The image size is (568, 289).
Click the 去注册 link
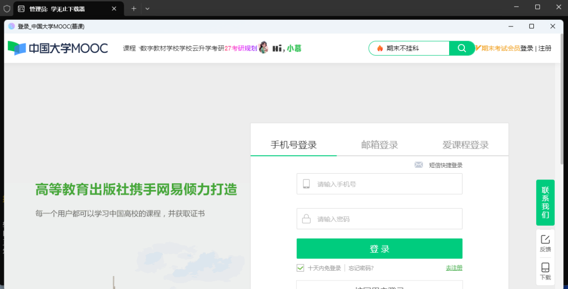(x=453, y=267)
